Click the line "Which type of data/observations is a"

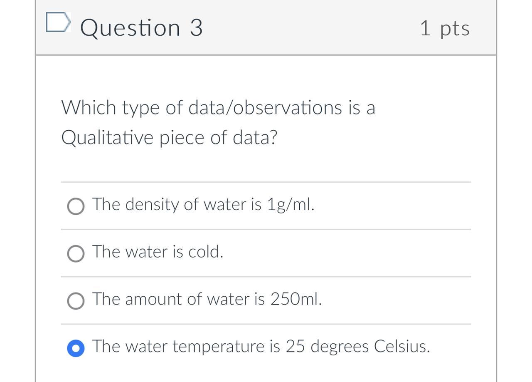pyautogui.click(x=218, y=108)
